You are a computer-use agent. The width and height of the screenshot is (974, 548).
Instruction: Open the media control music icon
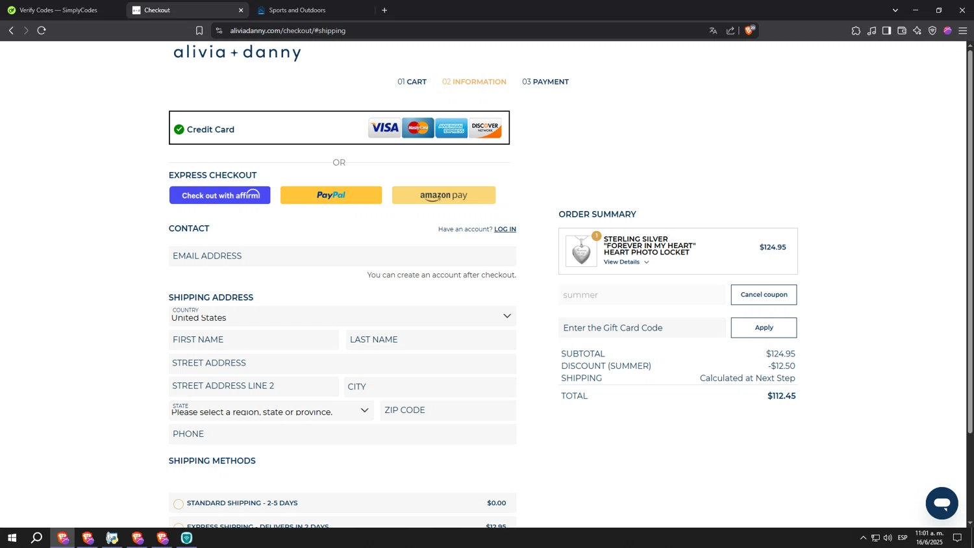point(871,31)
